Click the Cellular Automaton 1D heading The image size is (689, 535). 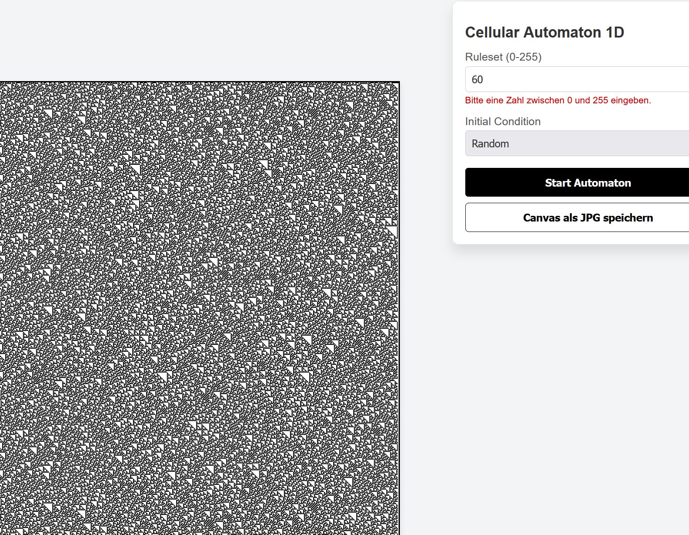coord(544,32)
